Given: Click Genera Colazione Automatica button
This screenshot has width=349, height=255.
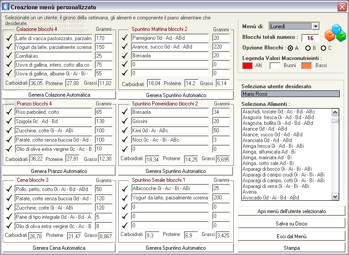Looking at the screenshot, I should [59, 95].
